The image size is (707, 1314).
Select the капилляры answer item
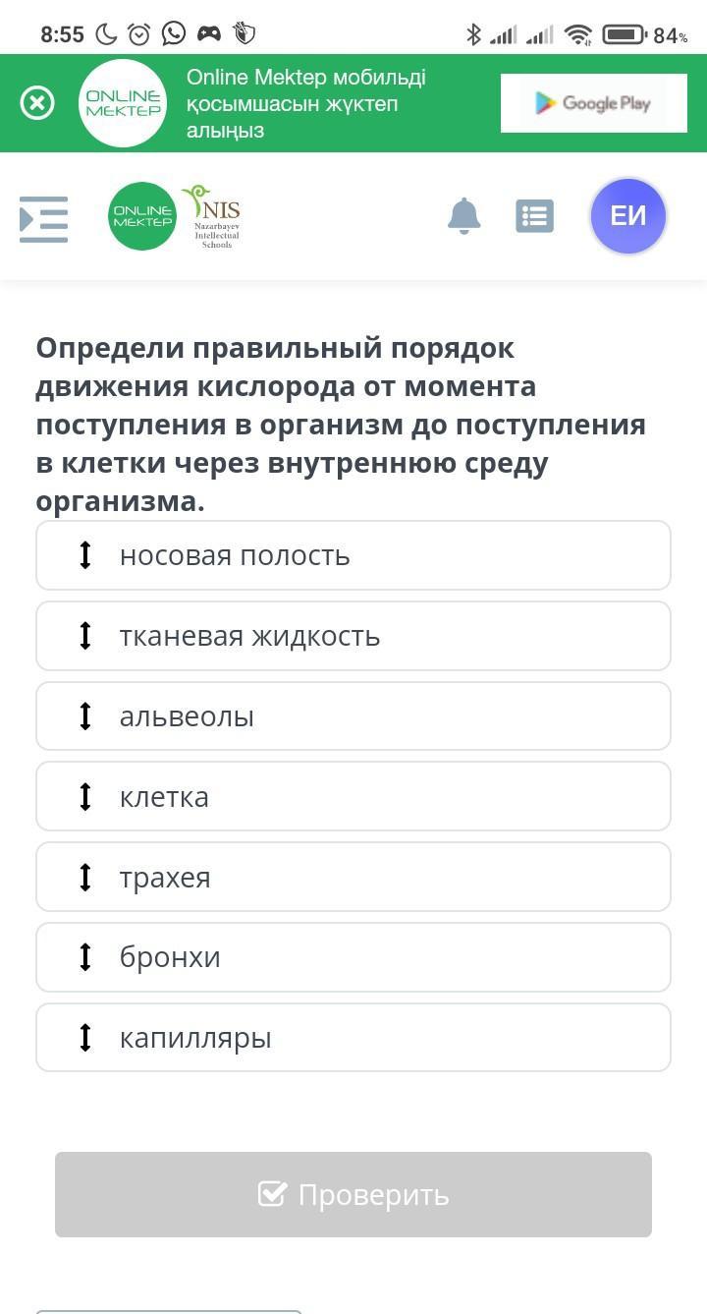353,1038
